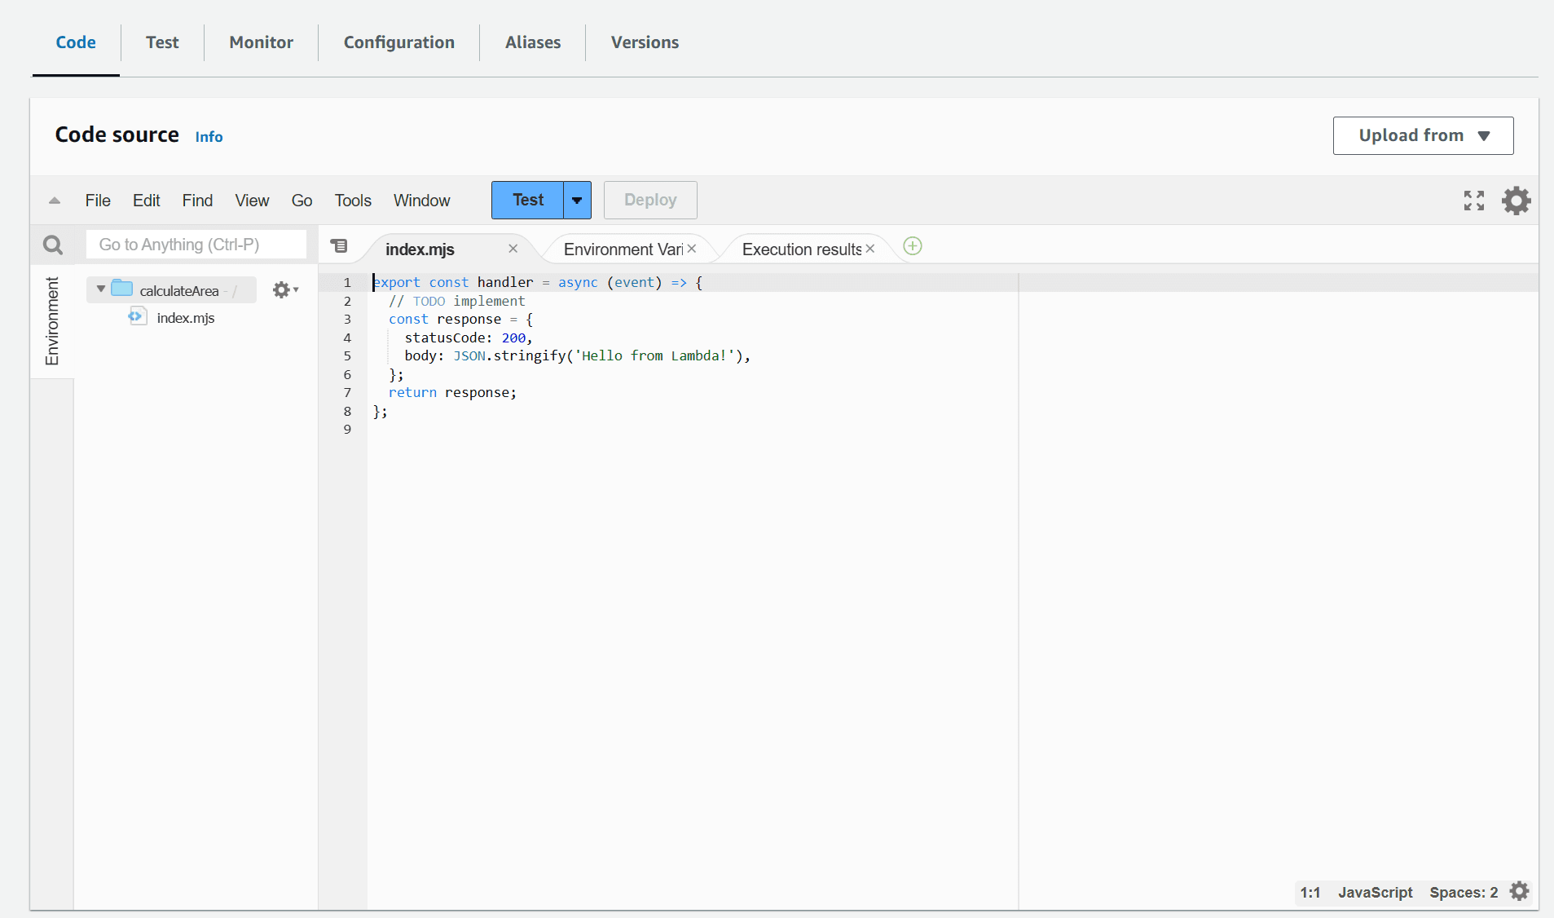Open the Go menu

302,201
